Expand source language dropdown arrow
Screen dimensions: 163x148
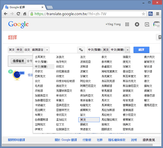tap(47, 50)
